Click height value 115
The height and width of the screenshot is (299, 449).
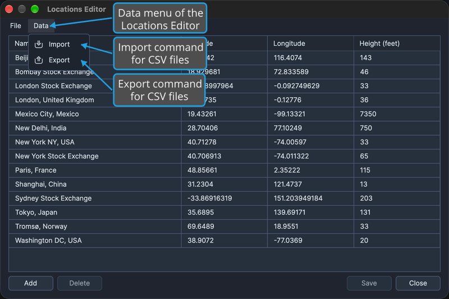365,170
